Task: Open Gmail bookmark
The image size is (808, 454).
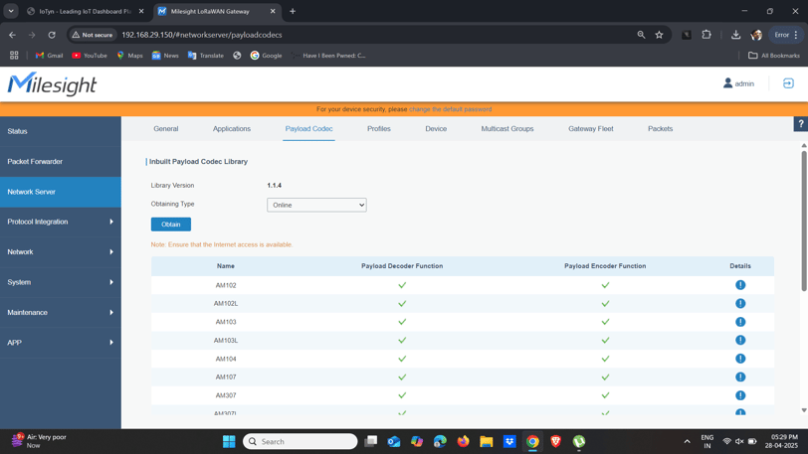Action: coord(49,55)
